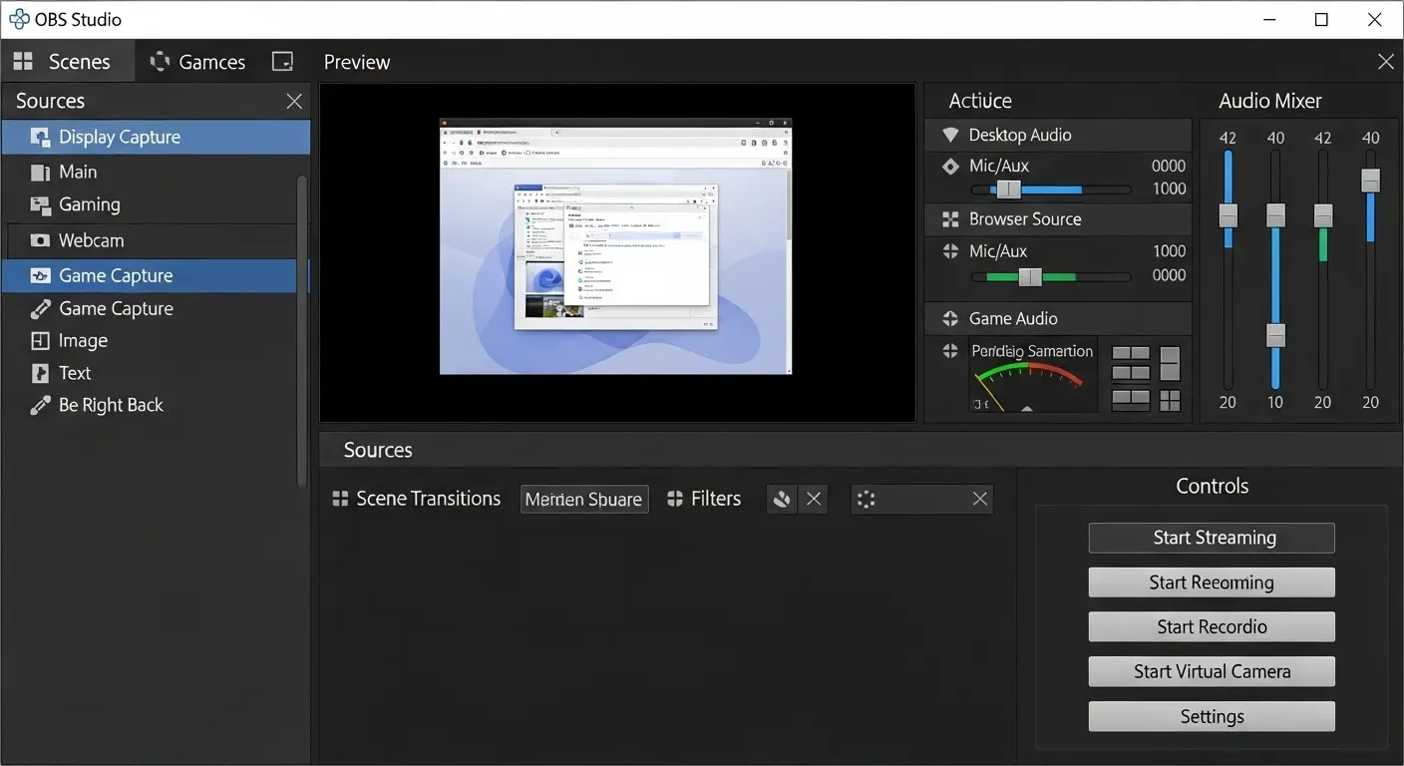Viewport: 1404px width, 766px height.
Task: Click the Text source icon
Action: click(40, 373)
